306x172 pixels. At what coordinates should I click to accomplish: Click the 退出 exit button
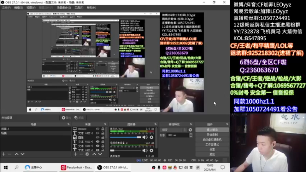click(212, 154)
